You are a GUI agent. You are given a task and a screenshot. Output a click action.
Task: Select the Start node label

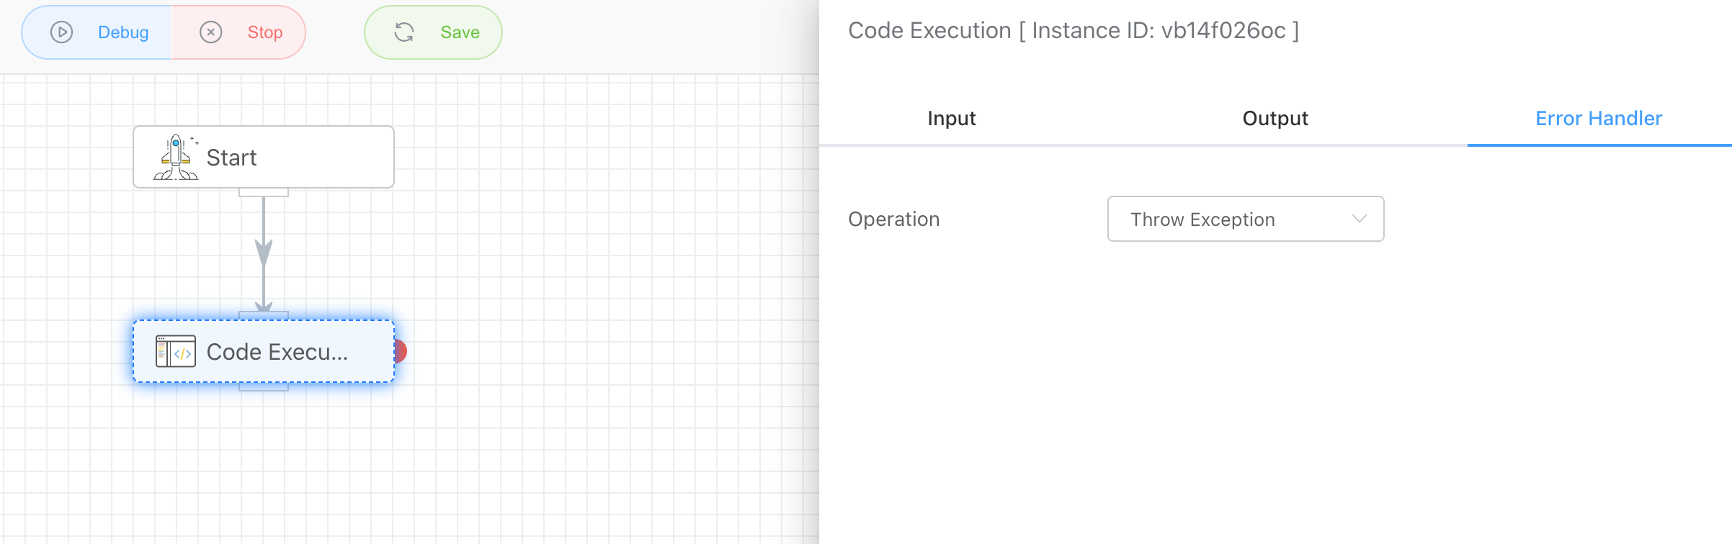point(231,158)
